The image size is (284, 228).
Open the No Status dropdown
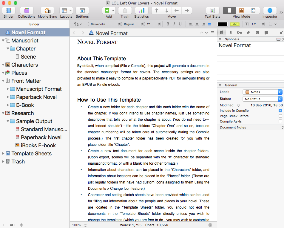[263, 99]
